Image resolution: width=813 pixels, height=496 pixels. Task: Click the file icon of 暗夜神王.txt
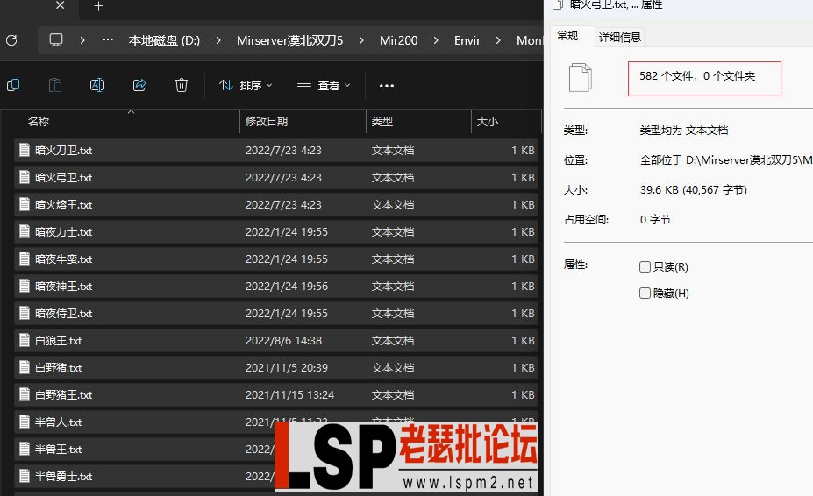coord(25,286)
